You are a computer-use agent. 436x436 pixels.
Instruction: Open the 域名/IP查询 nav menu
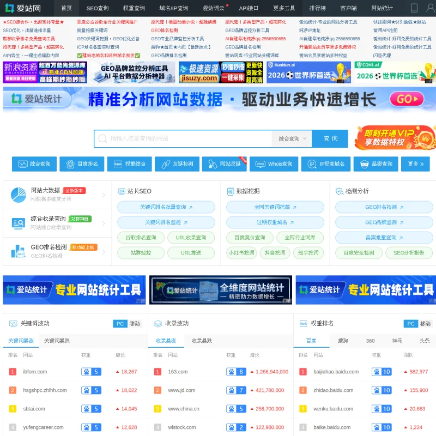click(174, 8)
